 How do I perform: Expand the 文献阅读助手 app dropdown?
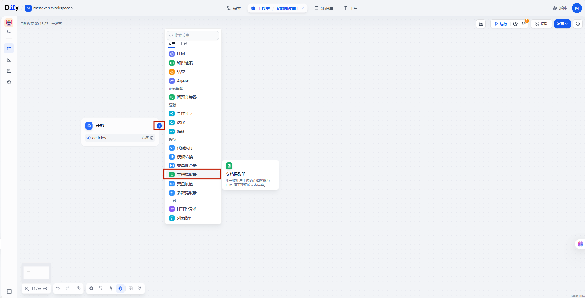(x=290, y=8)
